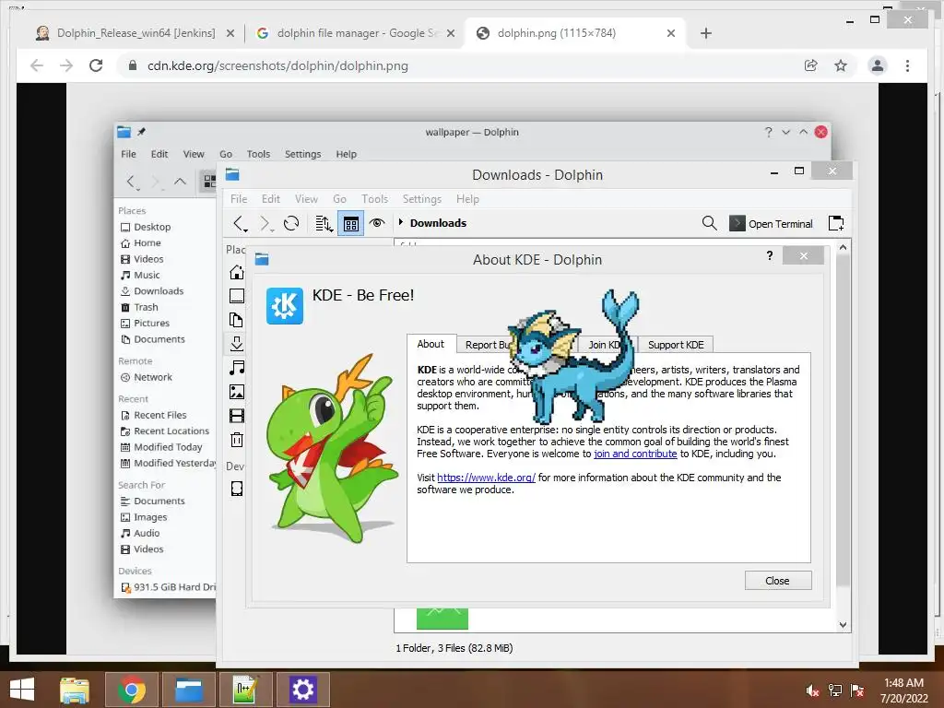Open View menu in wallpaper Dolphin window
Image resolution: width=944 pixels, height=708 pixels.
coord(194,154)
